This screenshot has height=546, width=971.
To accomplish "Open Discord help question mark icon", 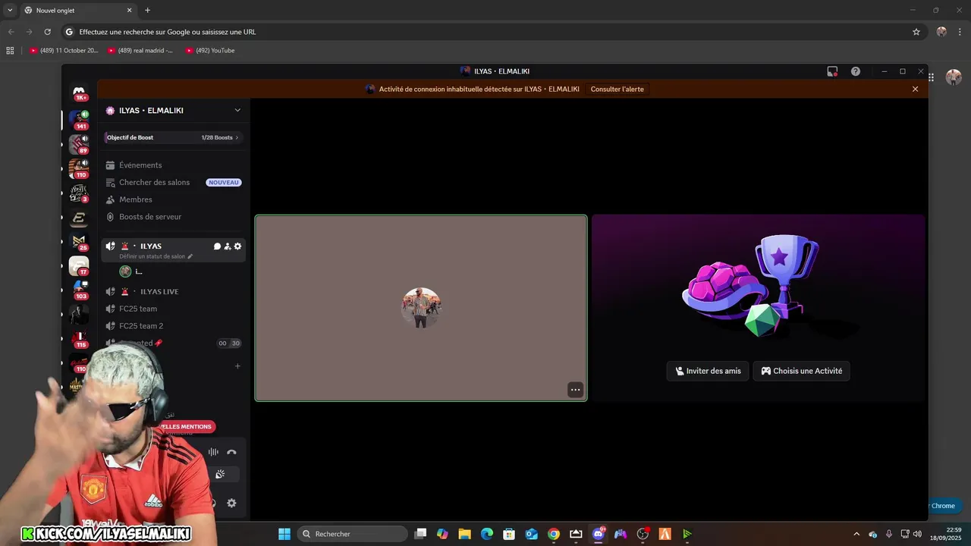I will click(856, 71).
